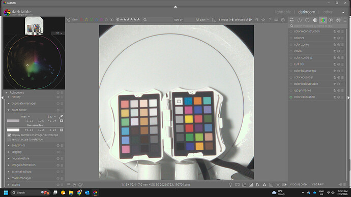This screenshot has width=351, height=197.
Task: Expand the snapshots panel
Action: 18,145
